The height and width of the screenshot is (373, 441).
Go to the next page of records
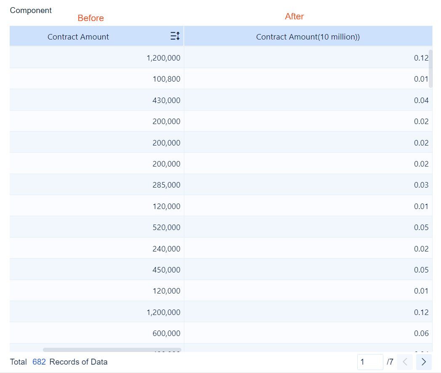pyautogui.click(x=424, y=362)
